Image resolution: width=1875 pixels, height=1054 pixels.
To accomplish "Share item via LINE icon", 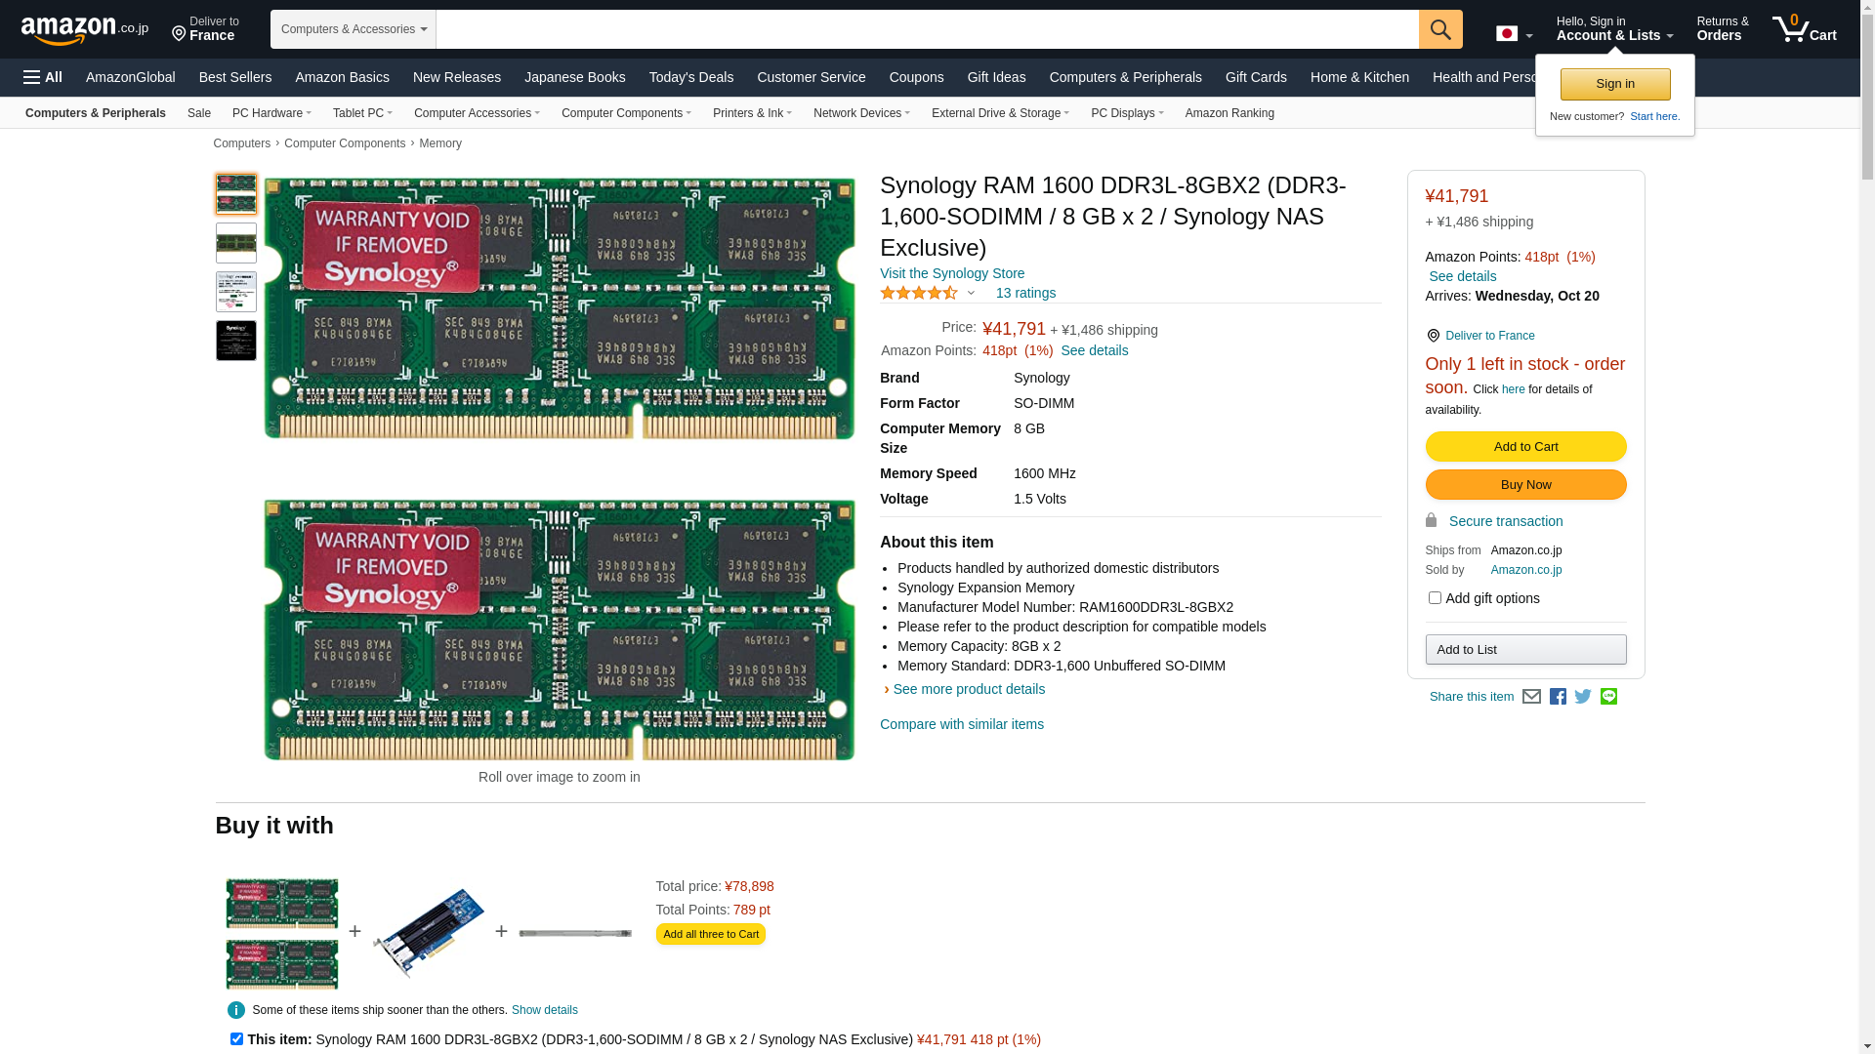I will pos(1608,697).
